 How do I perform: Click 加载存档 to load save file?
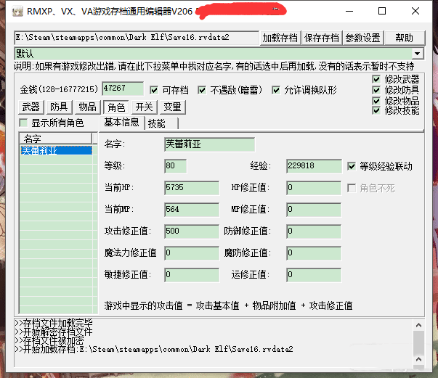pos(280,38)
